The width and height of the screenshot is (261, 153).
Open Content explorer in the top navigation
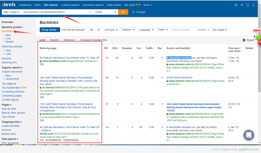(x=70, y=5)
